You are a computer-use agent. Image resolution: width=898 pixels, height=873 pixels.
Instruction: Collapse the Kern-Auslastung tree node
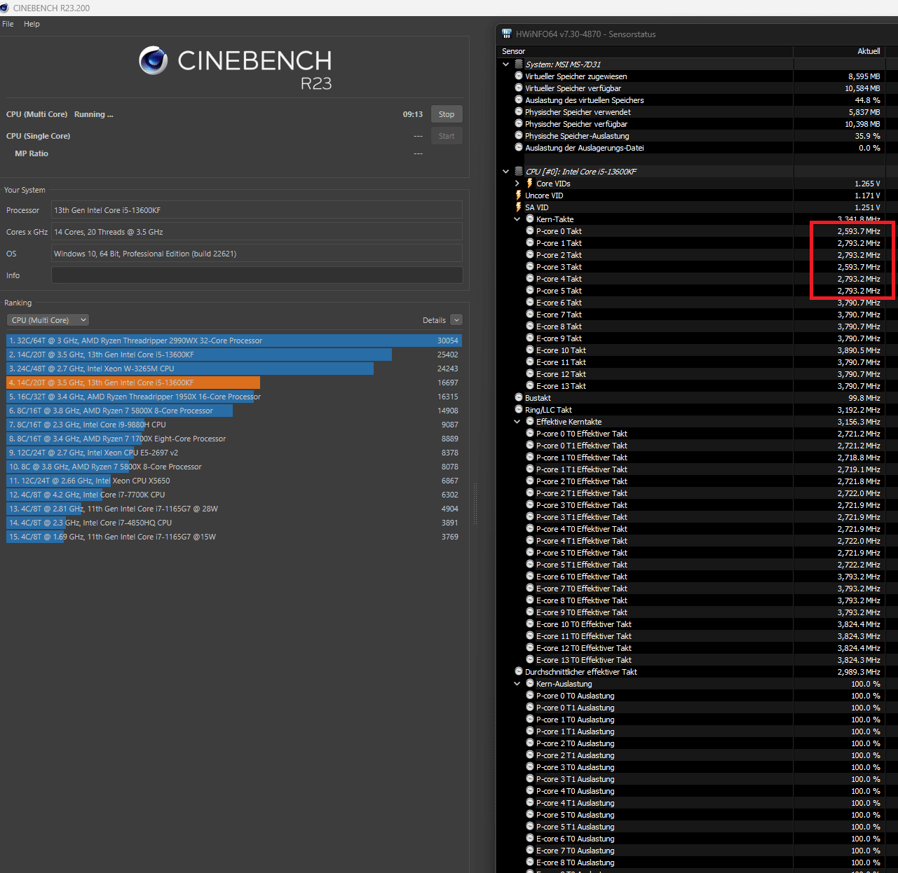coord(517,684)
